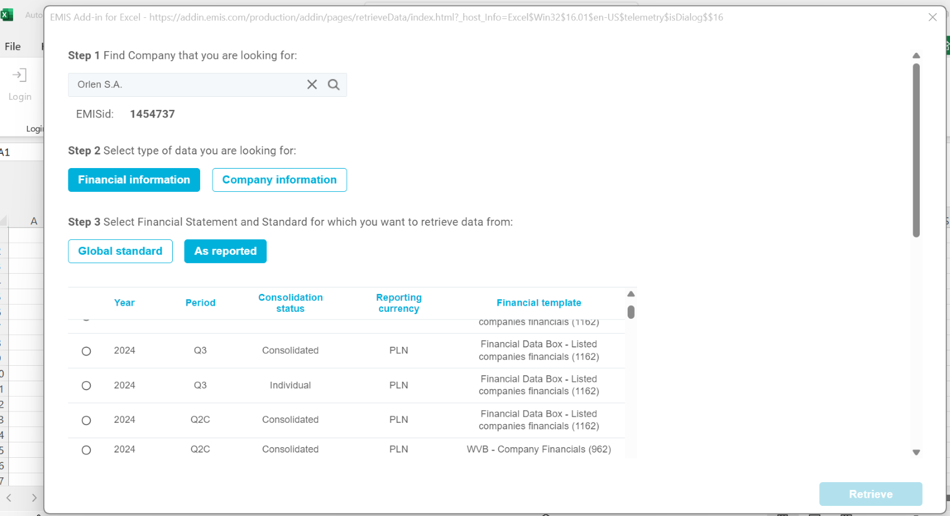Click the Financial template column header
This screenshot has width=950, height=516.
(539, 303)
